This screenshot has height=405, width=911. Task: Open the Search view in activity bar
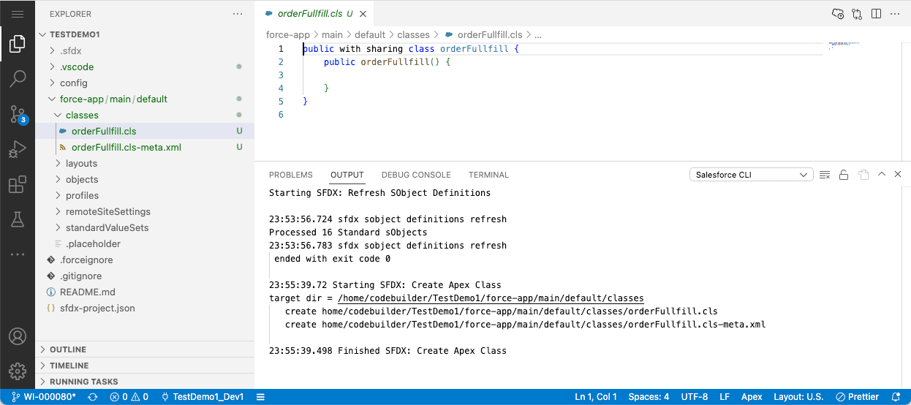(18, 78)
